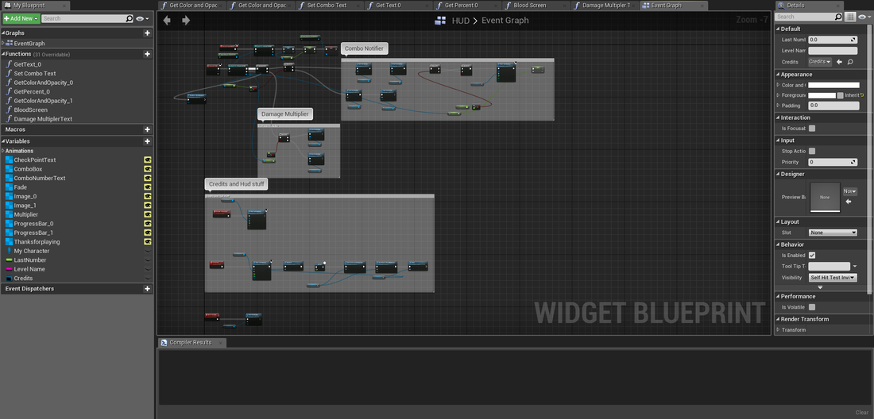Screen dimensions: 874x419
Task: Switch to the Blood Screen tab
Action: (529, 6)
